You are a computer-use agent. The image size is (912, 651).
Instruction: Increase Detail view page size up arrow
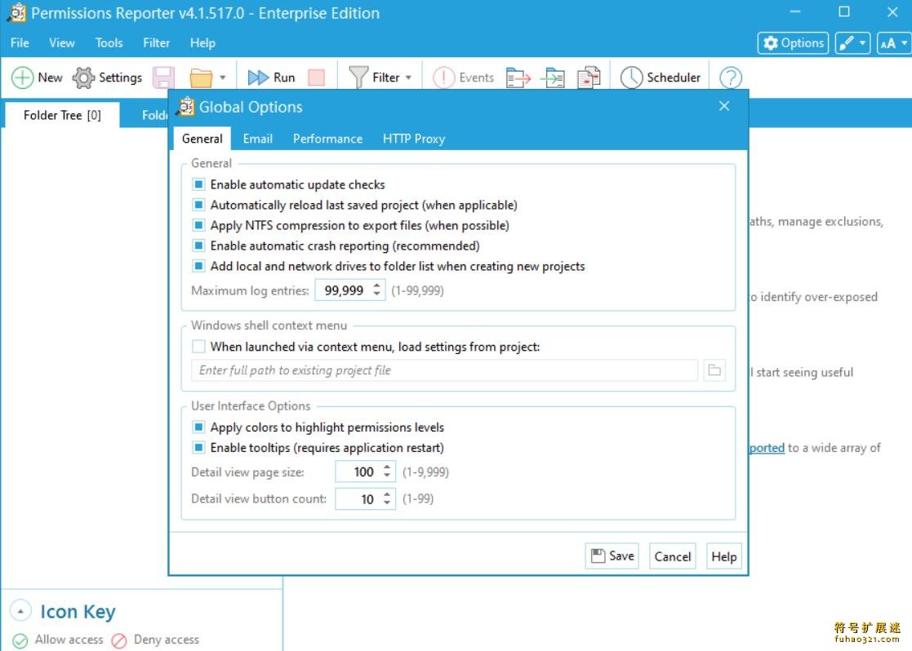(x=387, y=467)
